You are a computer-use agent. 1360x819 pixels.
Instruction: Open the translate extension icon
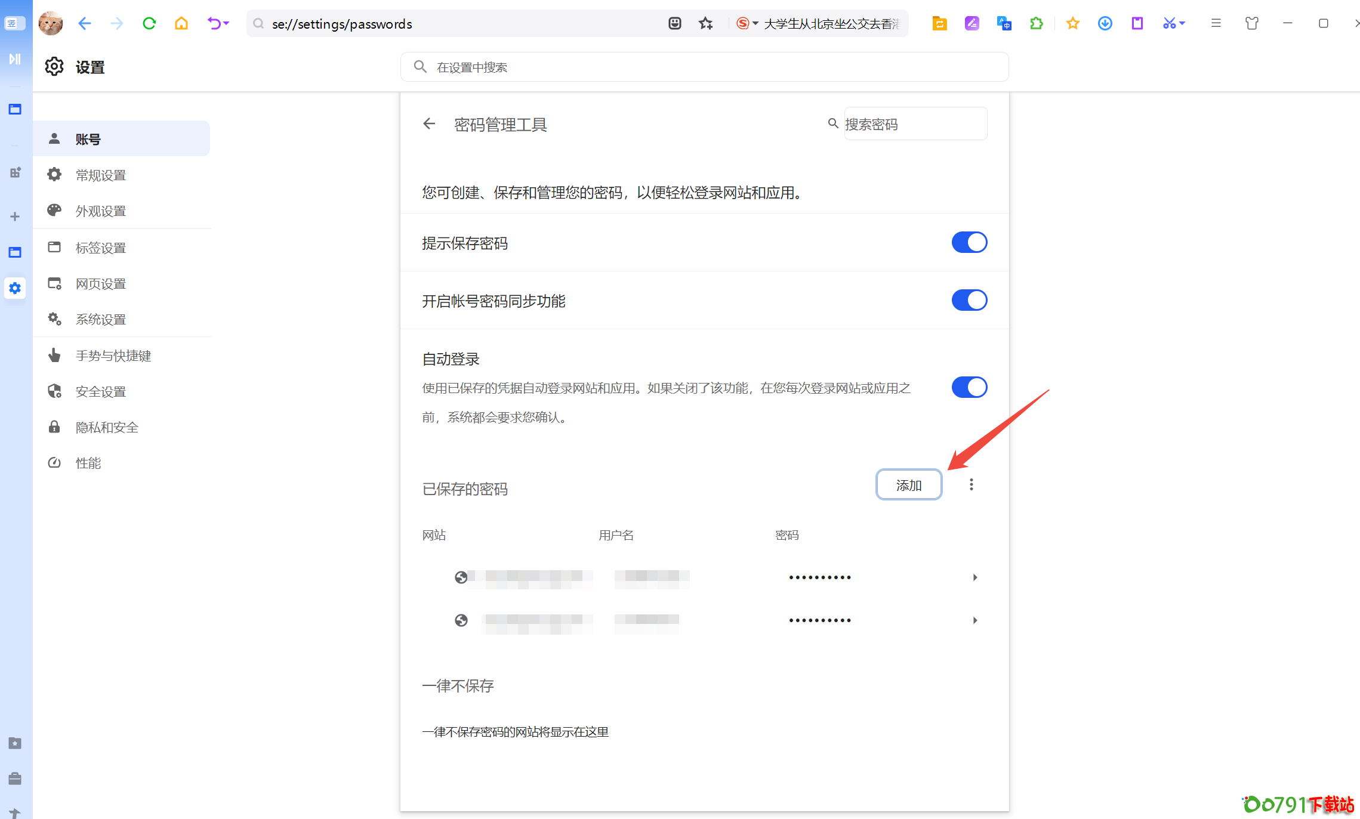tap(1004, 23)
